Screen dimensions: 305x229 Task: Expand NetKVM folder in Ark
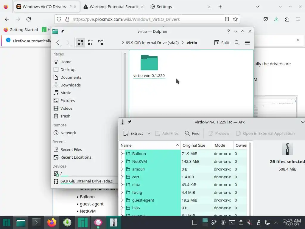pos(122,161)
